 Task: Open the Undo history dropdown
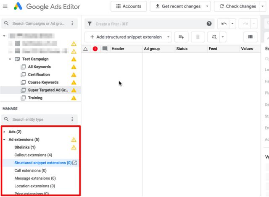[x=232, y=23]
